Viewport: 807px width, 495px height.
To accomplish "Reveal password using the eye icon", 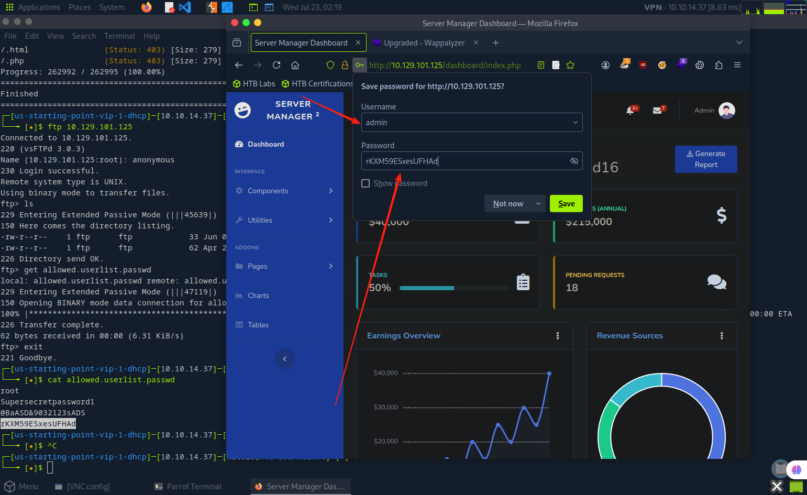I will point(574,161).
